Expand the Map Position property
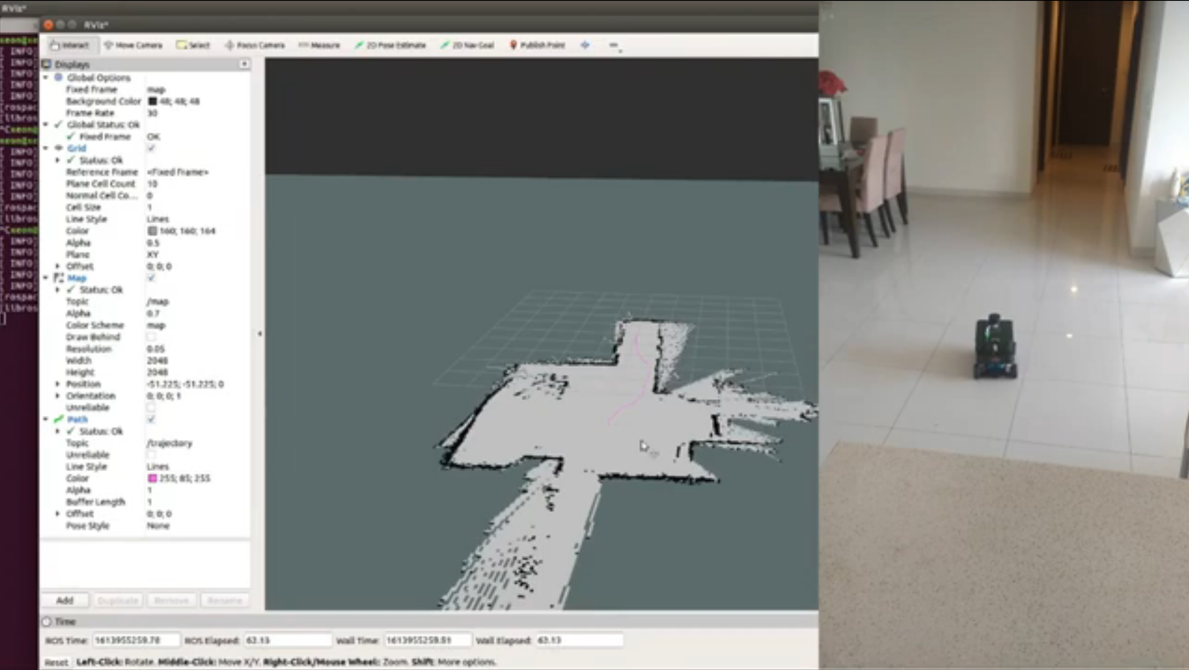Image resolution: width=1189 pixels, height=670 pixels. click(x=58, y=384)
